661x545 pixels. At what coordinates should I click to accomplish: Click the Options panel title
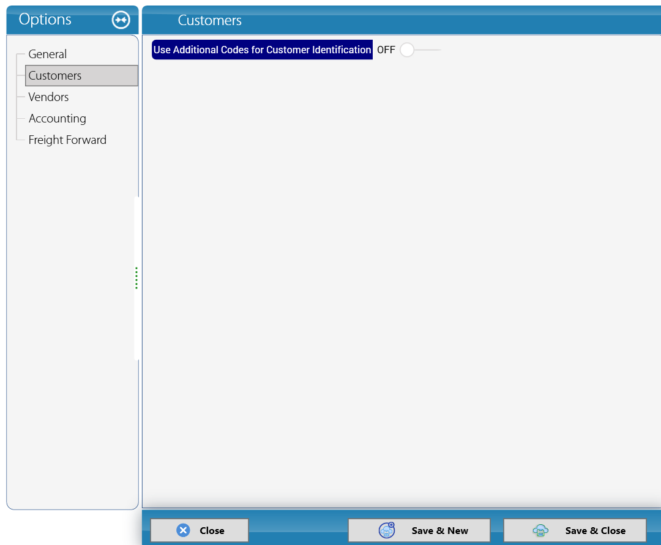(45, 20)
